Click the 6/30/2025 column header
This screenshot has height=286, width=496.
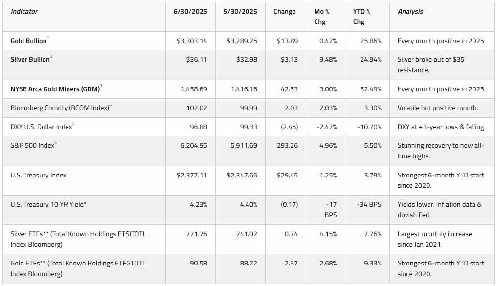point(190,12)
